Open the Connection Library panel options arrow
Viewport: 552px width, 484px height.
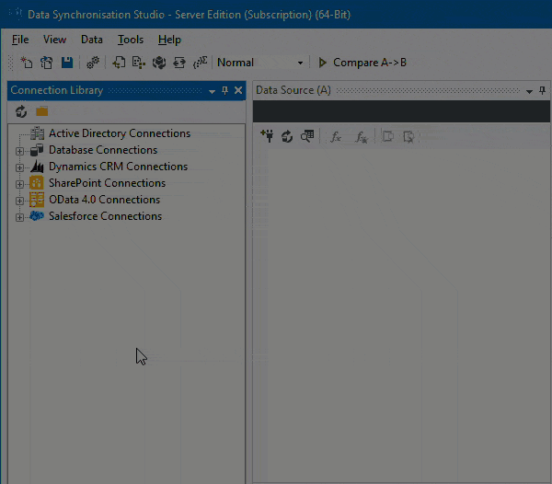(x=212, y=91)
